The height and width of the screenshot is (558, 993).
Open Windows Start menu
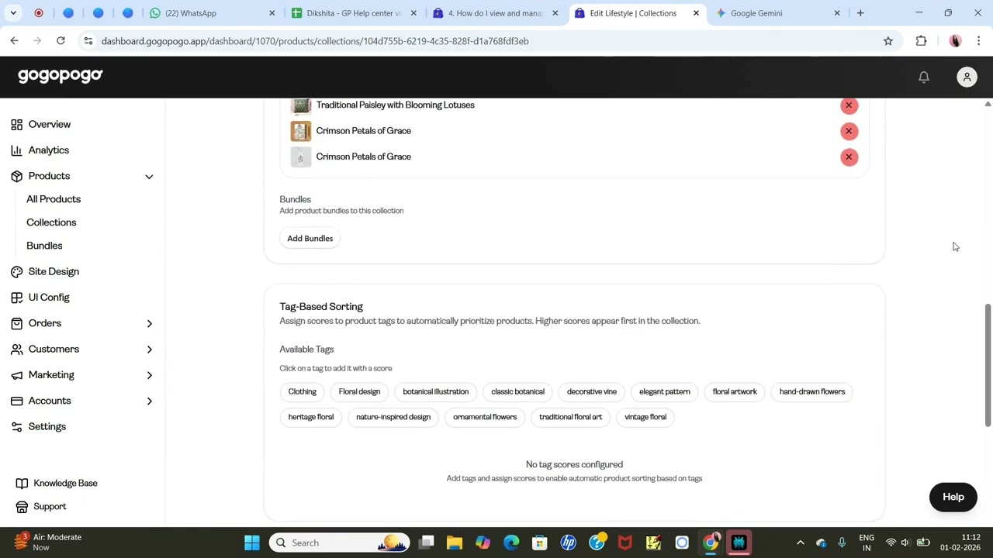point(252,542)
